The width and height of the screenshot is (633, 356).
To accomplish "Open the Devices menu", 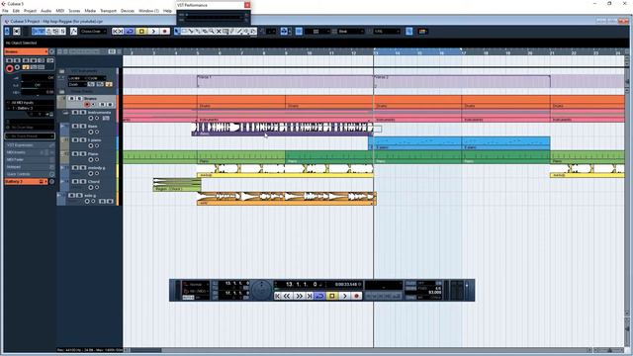I will pyautogui.click(x=128, y=11).
